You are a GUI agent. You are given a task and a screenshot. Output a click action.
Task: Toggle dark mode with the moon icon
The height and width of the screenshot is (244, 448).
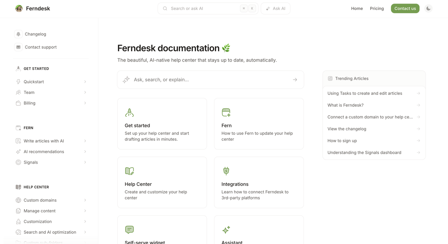(x=428, y=8)
